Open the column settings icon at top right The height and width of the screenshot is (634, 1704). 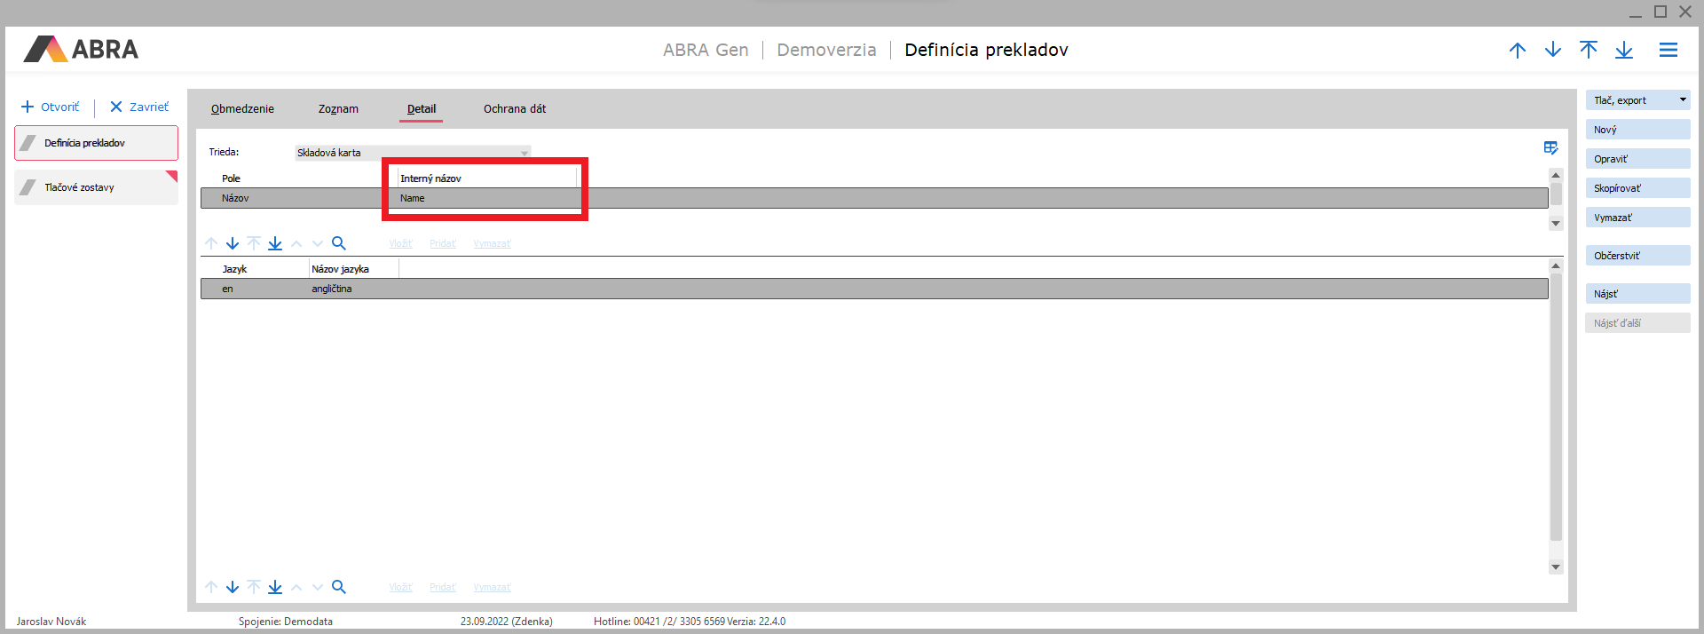(x=1550, y=148)
